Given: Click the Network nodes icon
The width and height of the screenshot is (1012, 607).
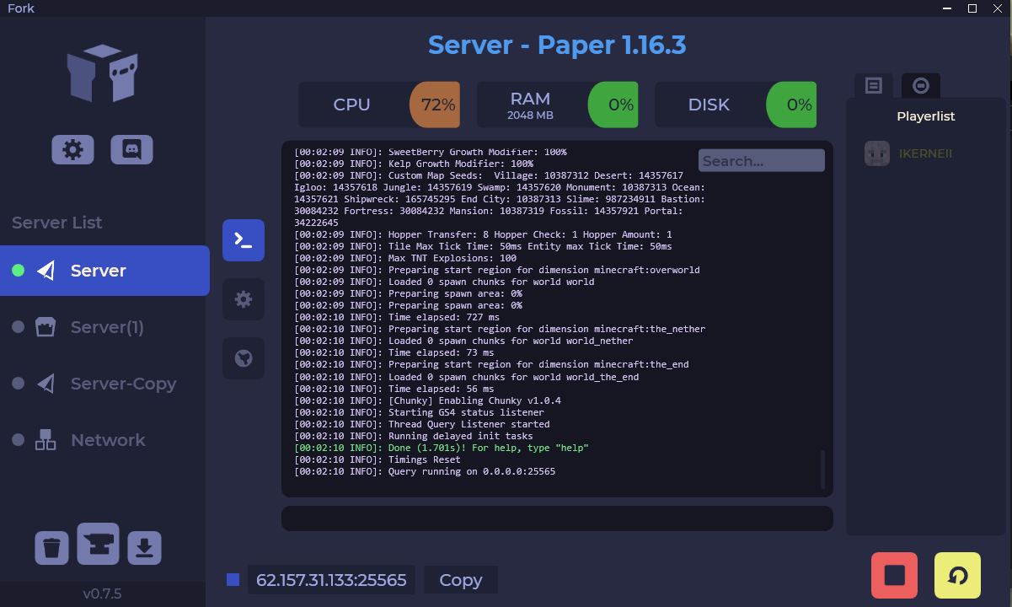Looking at the screenshot, I should pyautogui.click(x=46, y=440).
